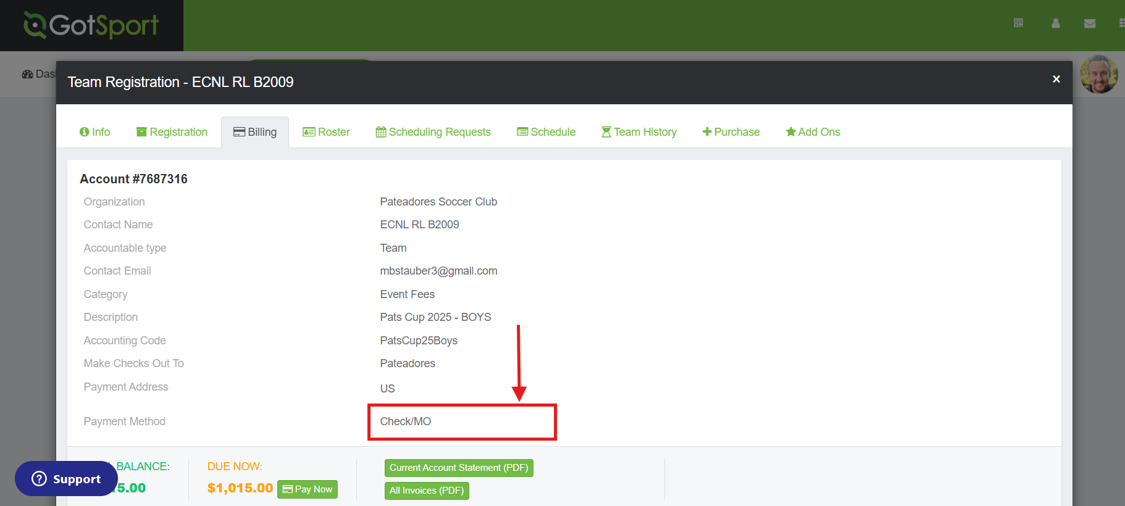Click the US payment address value
The width and height of the screenshot is (1125, 506).
388,389
